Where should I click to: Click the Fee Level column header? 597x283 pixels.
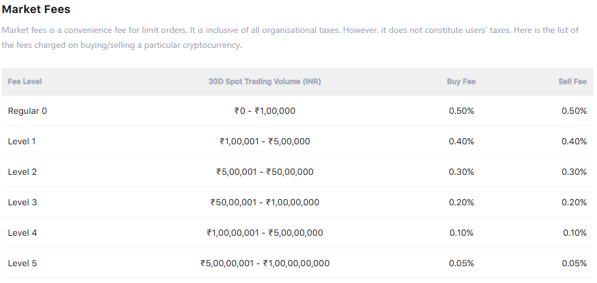(x=25, y=81)
